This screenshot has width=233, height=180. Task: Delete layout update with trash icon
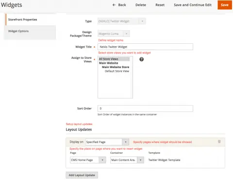219,142
